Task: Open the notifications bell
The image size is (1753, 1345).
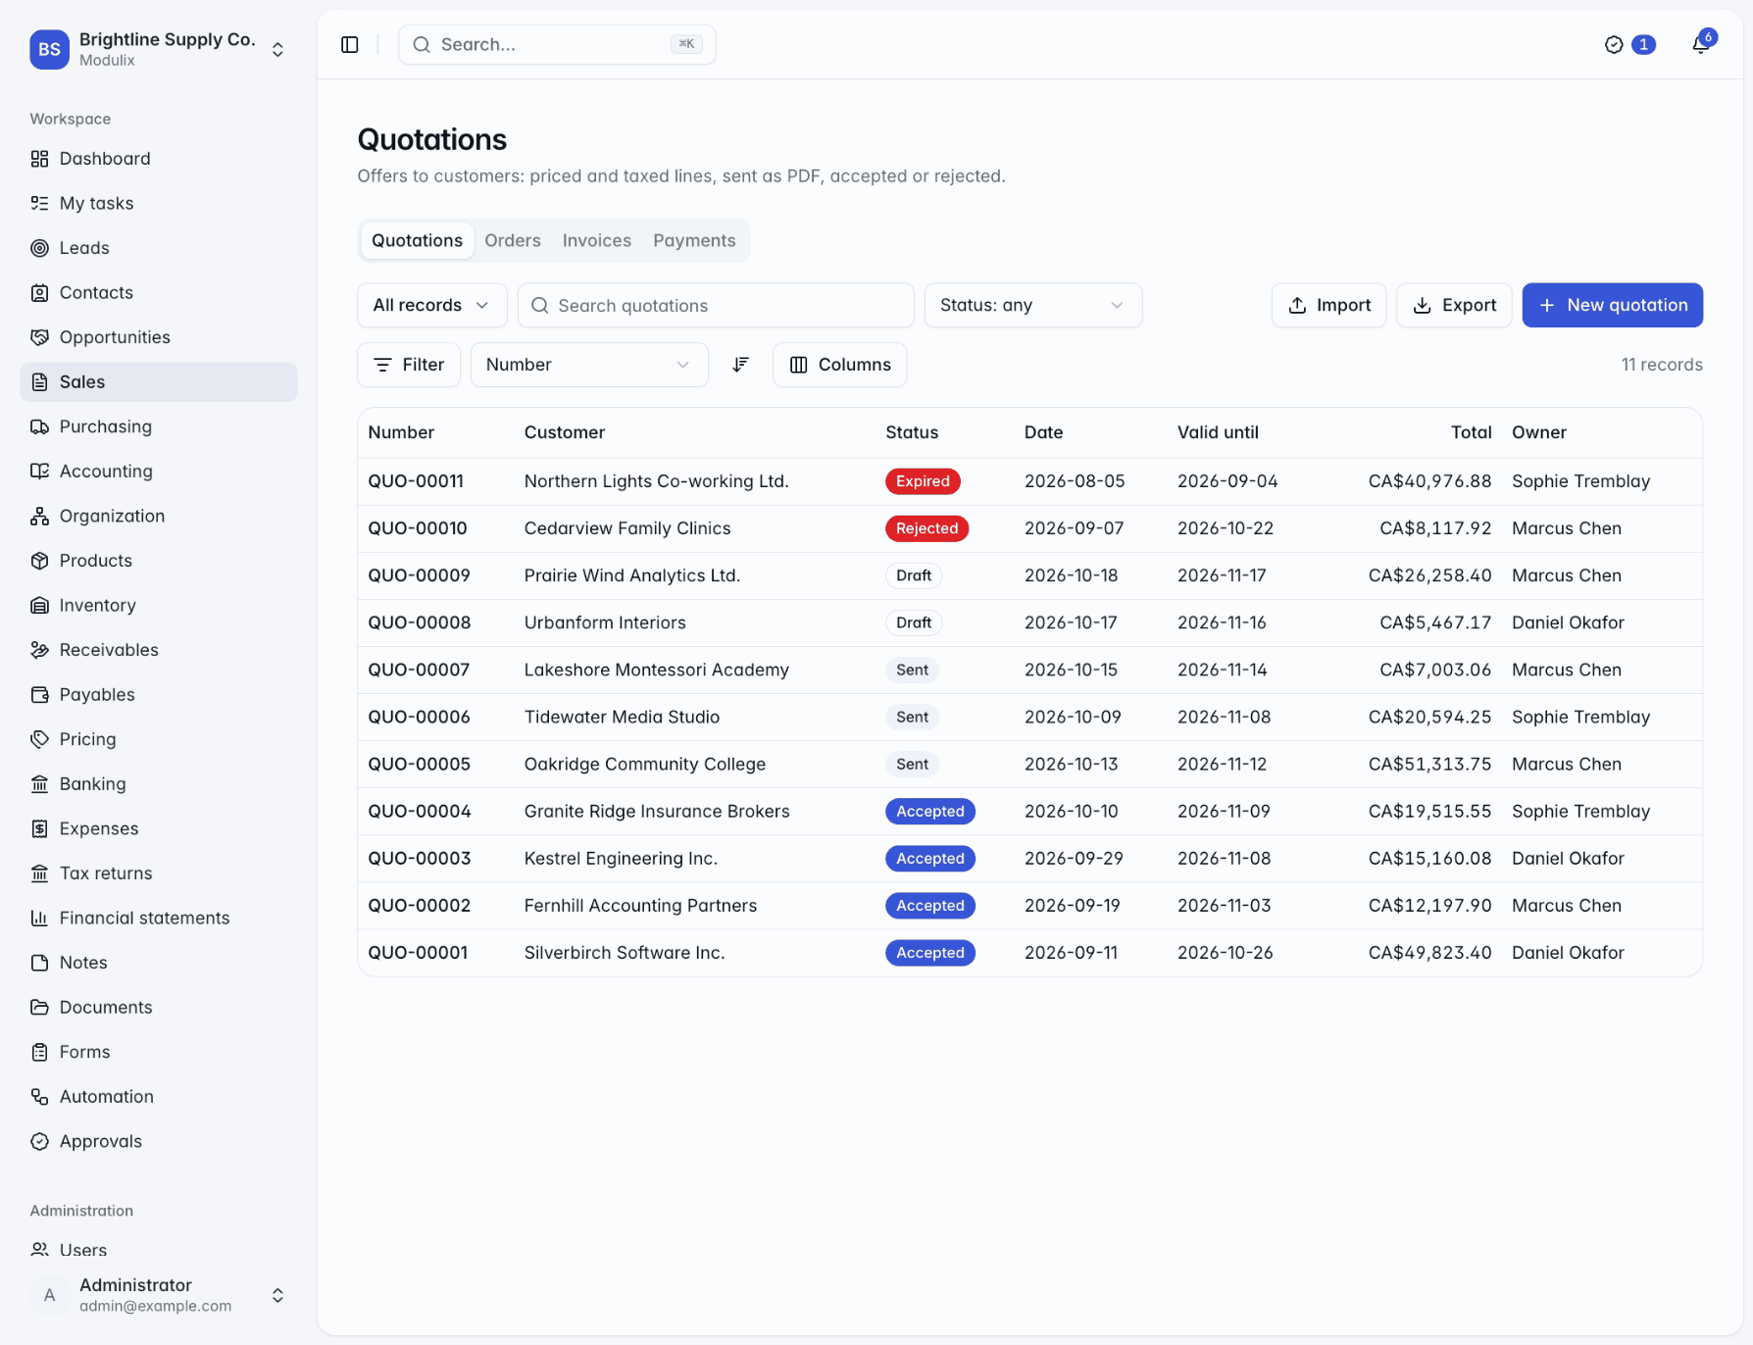Action: (1701, 44)
